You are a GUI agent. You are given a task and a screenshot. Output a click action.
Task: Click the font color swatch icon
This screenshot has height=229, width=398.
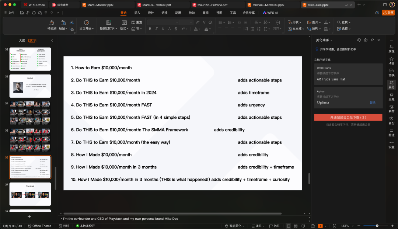[196, 29]
